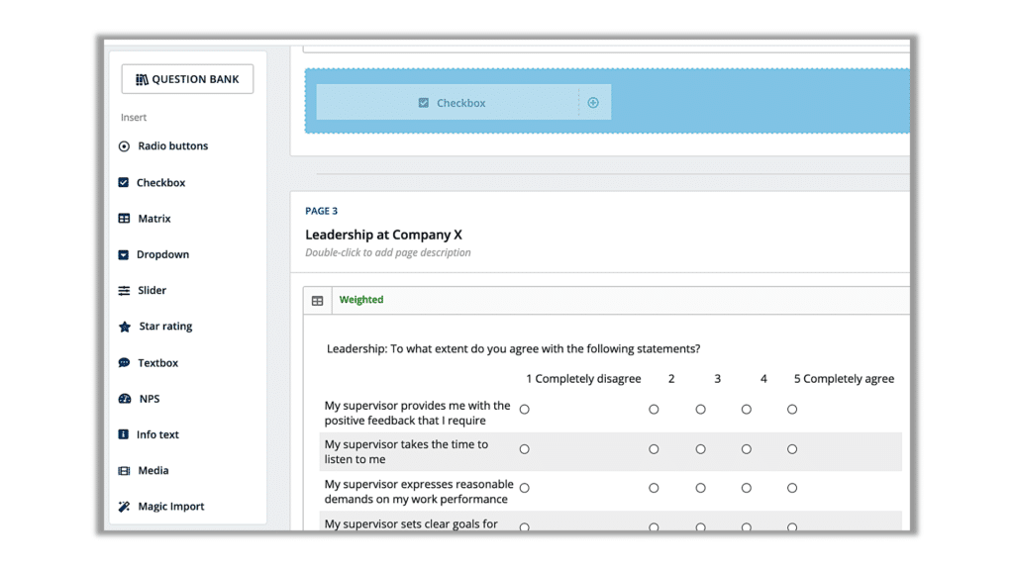The height and width of the screenshot is (570, 1014).
Task: Open the Magic Import wand tool
Action: click(124, 507)
